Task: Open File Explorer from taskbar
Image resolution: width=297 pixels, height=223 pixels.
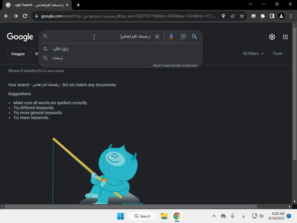Action: 164,216
